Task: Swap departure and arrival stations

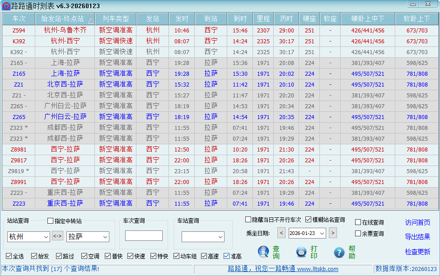Action: coord(58,236)
